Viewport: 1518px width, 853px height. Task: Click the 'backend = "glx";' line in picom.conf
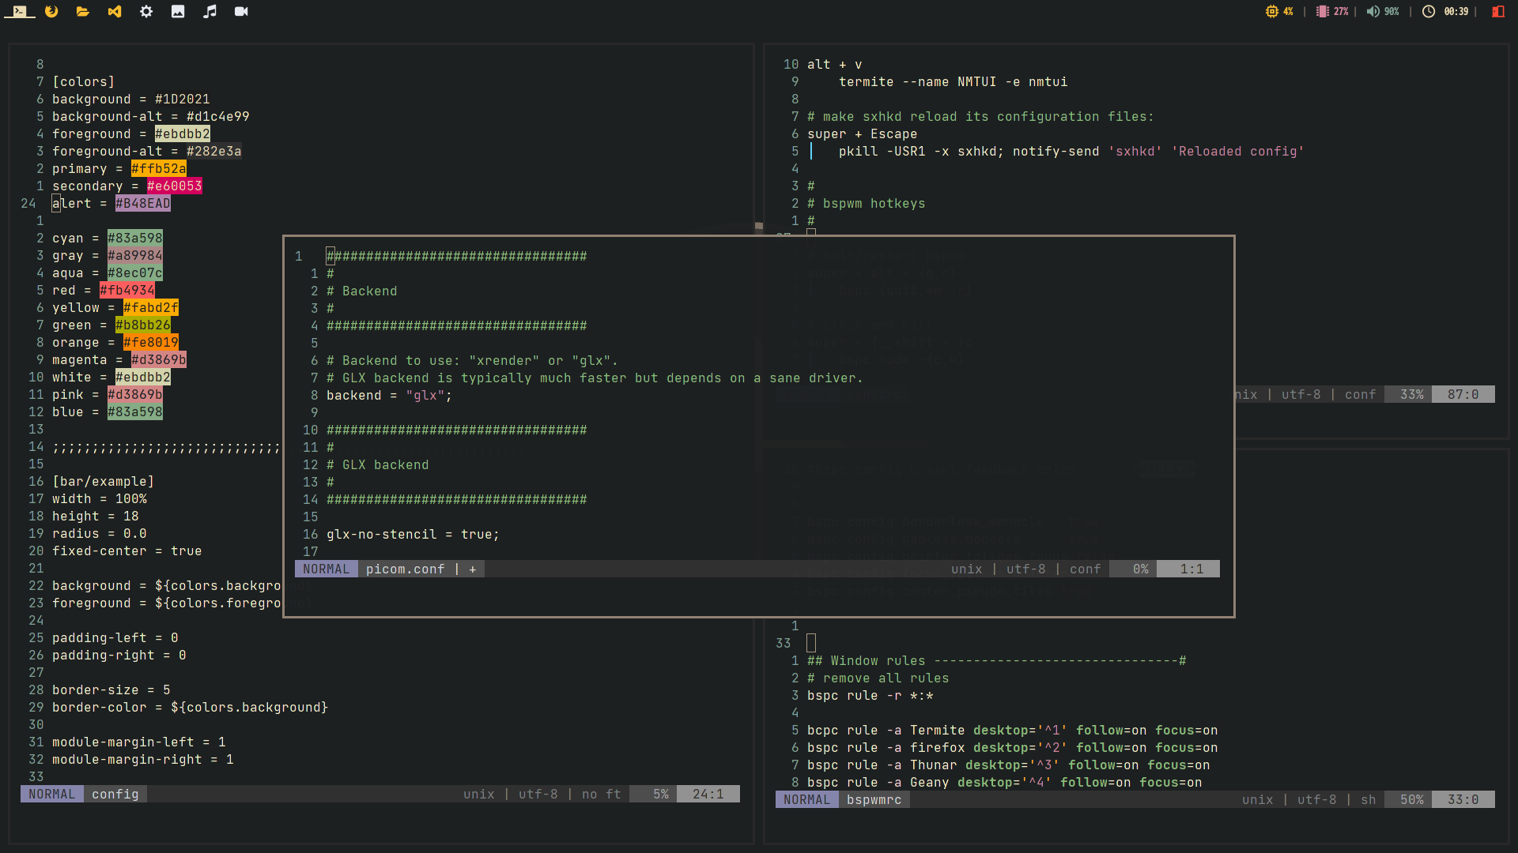(390, 396)
